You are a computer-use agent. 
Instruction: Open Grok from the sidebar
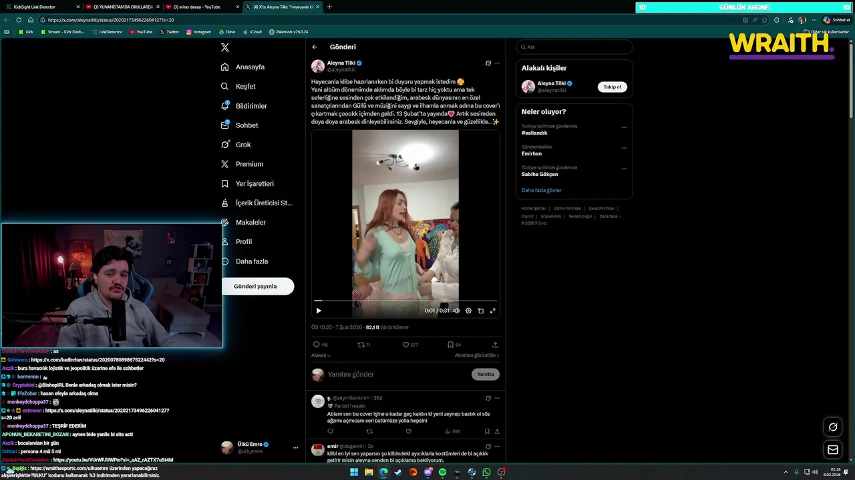[x=236, y=145]
